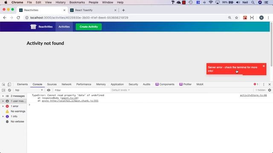Select the No warnings row
Image resolution: width=273 pixels, height=153 pixels.
13,111
